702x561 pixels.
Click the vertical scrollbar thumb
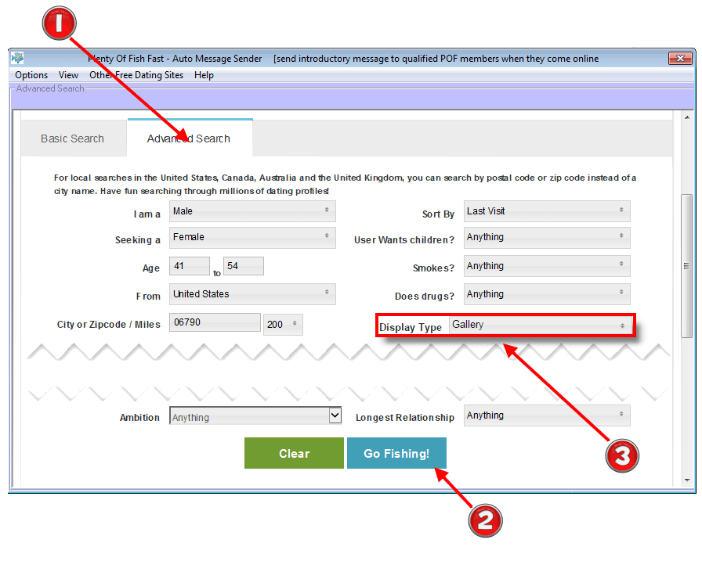click(x=687, y=266)
